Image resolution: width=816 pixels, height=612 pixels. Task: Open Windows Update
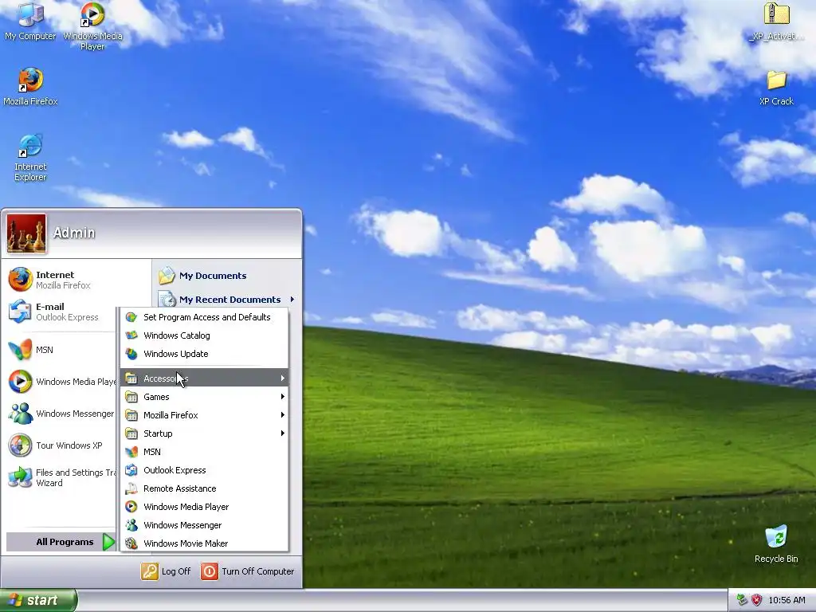pyautogui.click(x=204, y=354)
